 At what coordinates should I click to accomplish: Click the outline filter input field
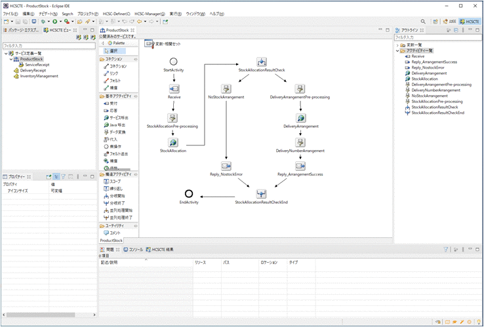pos(436,37)
